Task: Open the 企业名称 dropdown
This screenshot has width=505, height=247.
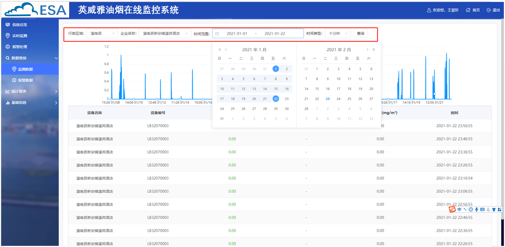Action: (x=165, y=34)
